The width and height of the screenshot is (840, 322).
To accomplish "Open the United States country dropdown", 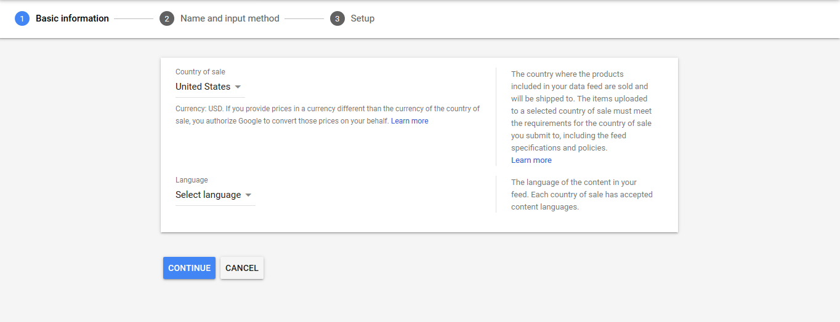I will pyautogui.click(x=203, y=87).
